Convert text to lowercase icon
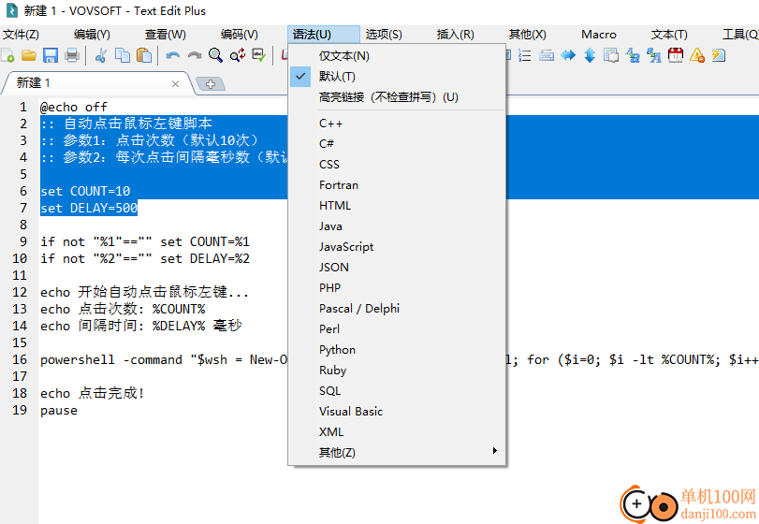Viewport: 759px width, 524px height. coord(633,55)
